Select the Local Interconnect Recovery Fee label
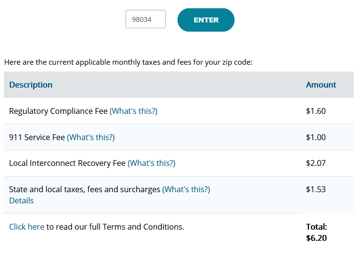This screenshot has height=253, width=360. [x=67, y=163]
